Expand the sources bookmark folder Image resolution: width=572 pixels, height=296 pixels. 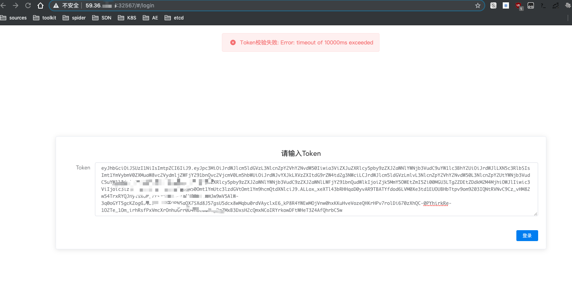tap(16, 18)
